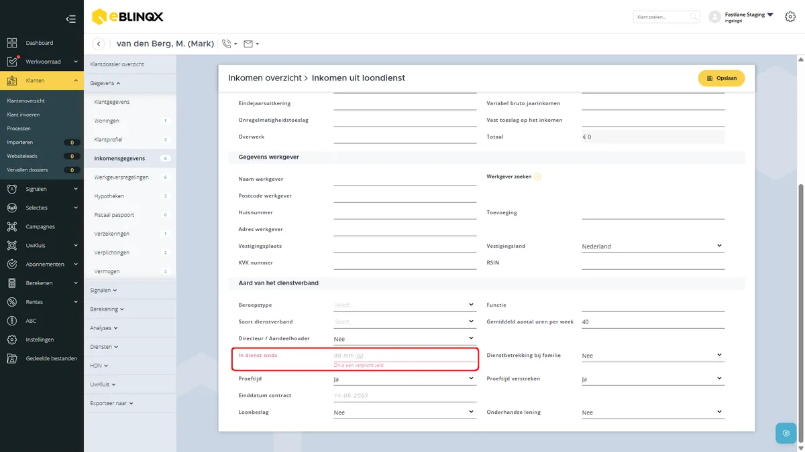Click the Naam werkgever input field
This screenshot has height=452, width=805.
405,179
